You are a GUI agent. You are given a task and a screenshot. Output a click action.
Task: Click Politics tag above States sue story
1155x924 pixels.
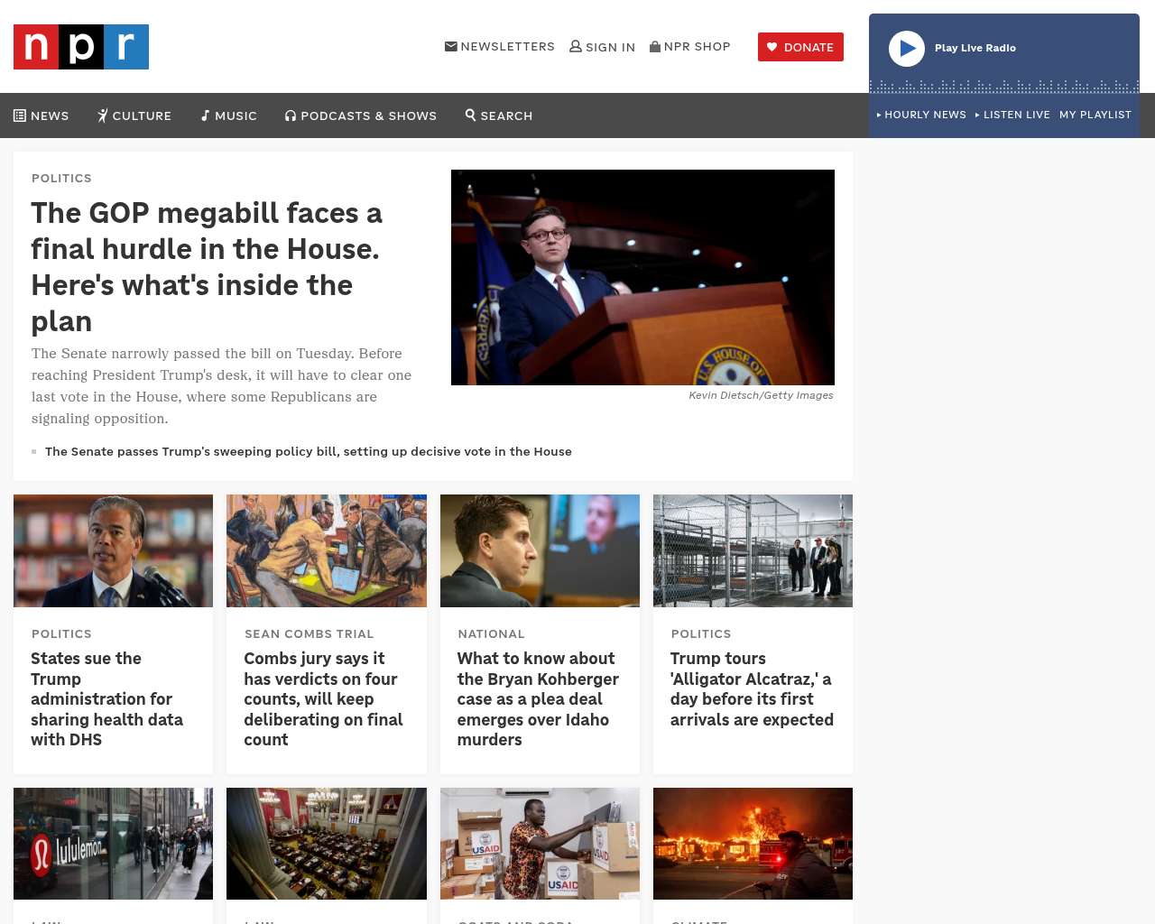pyautogui.click(x=61, y=633)
